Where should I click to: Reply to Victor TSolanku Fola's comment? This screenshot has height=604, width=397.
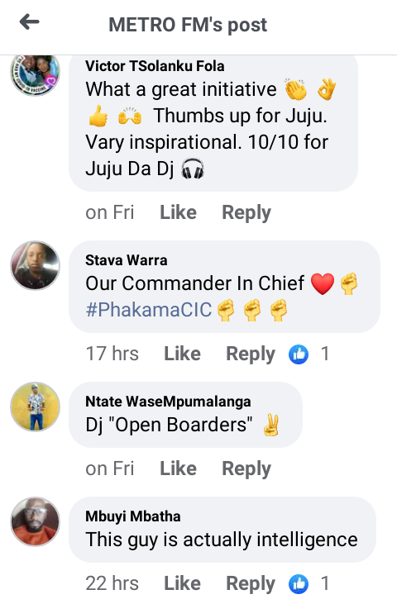pyautogui.click(x=246, y=213)
